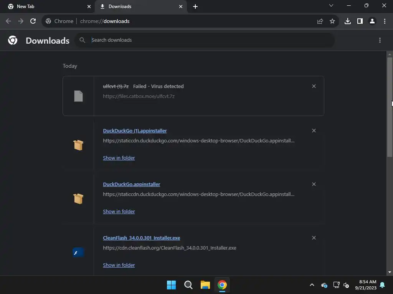393x294 pixels.
Task: Go back to the previous page
Action: (x=8, y=21)
